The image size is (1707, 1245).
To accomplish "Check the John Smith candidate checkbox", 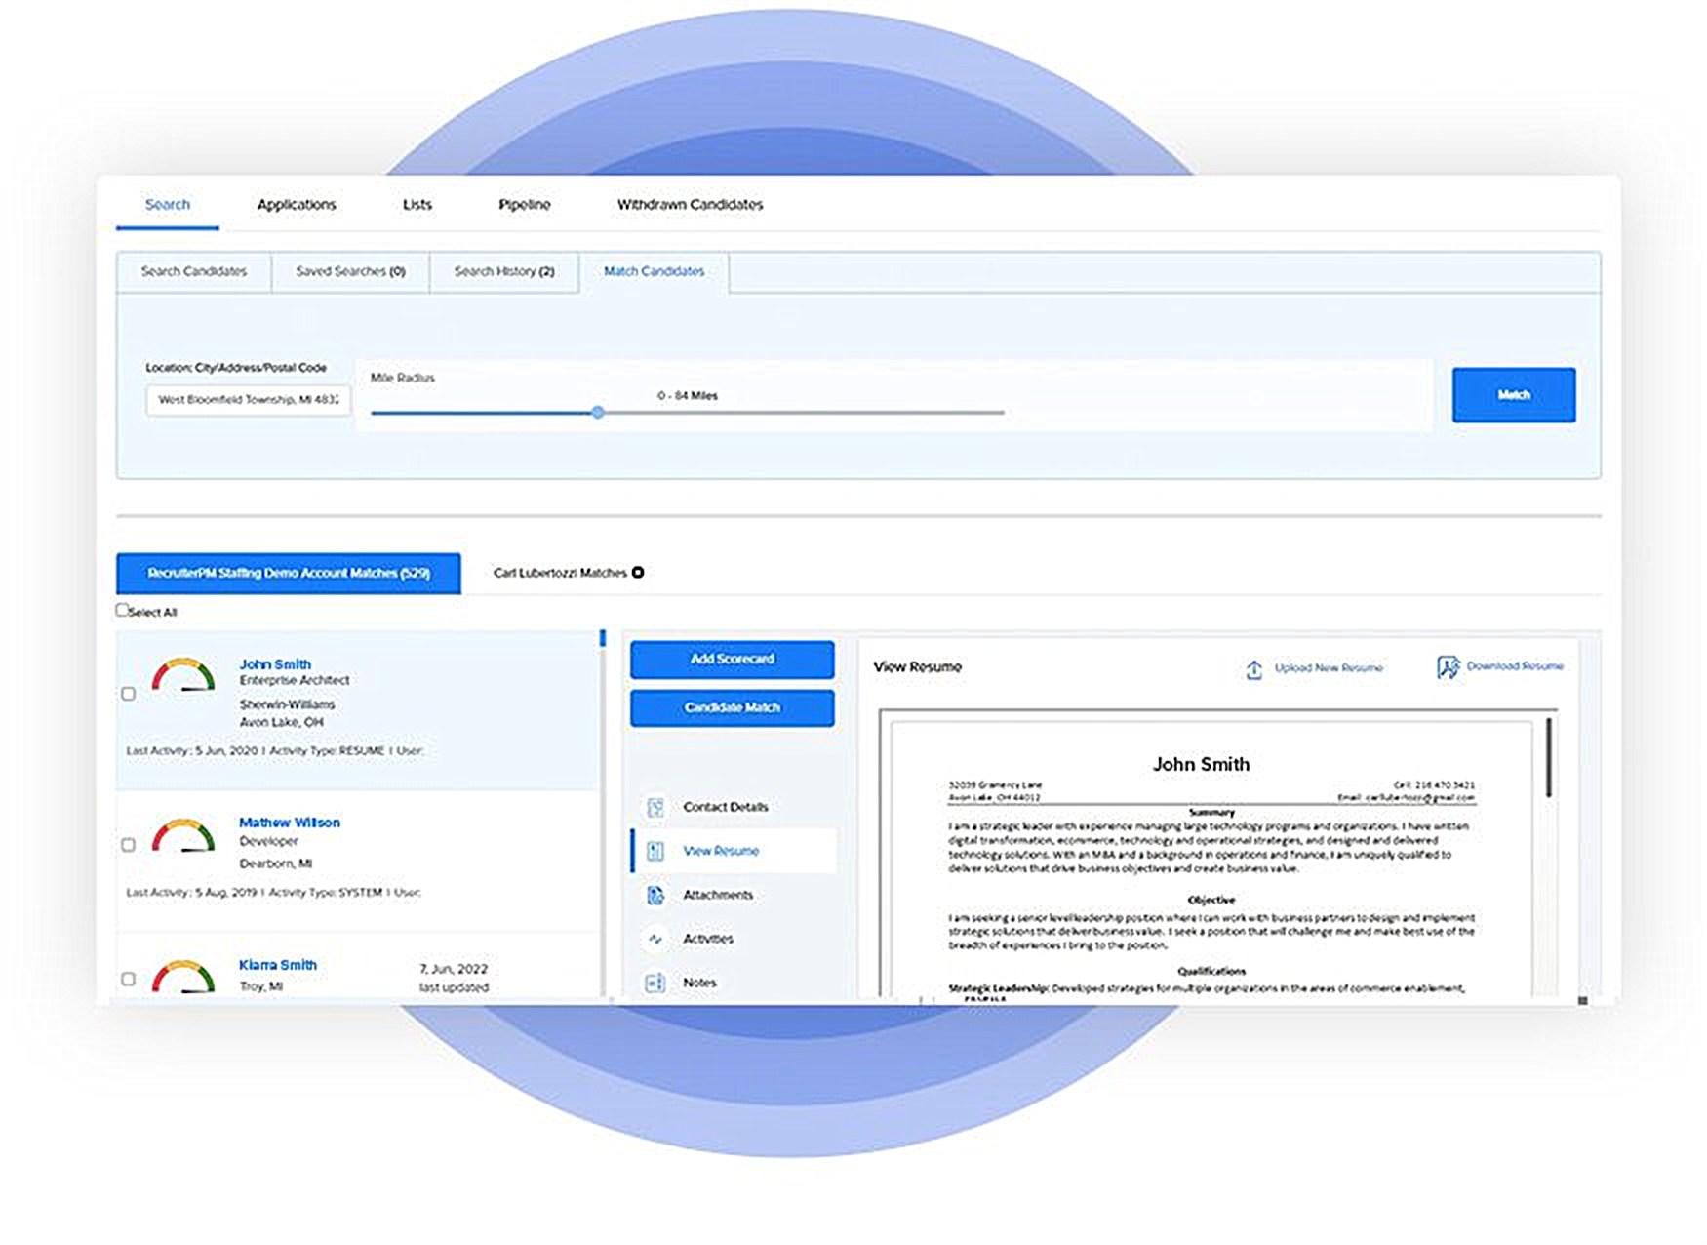I will coord(128,694).
